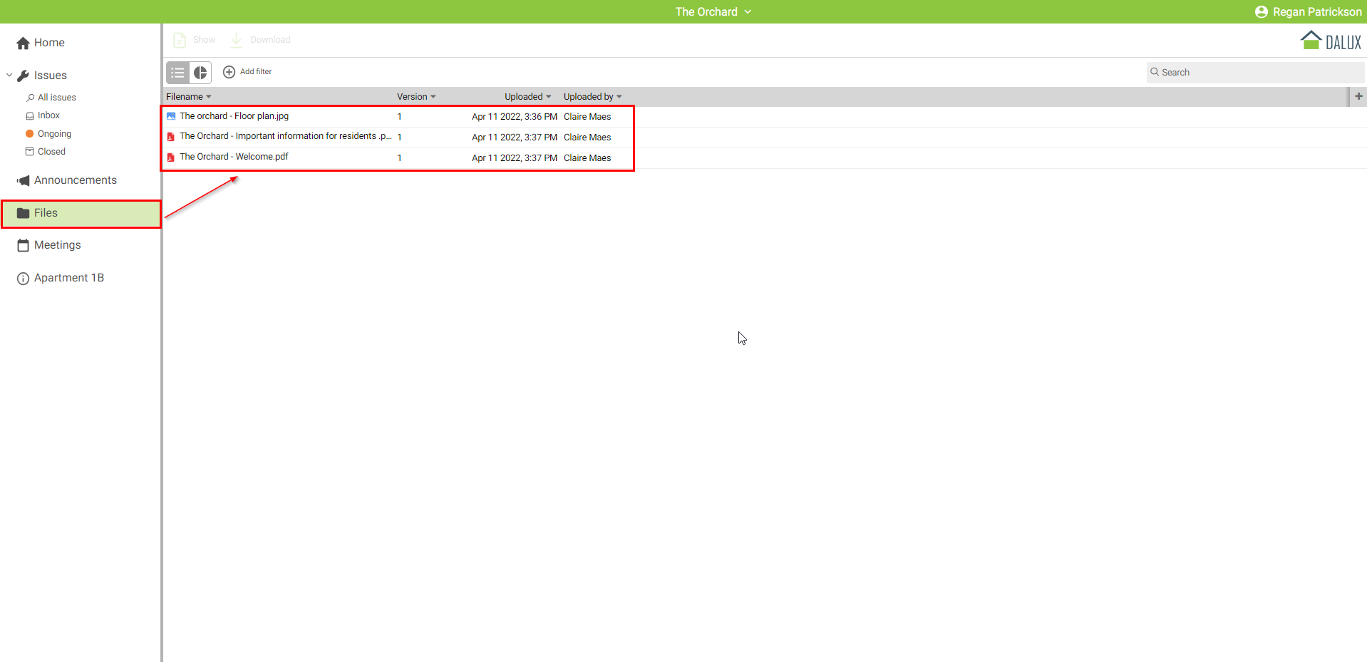Click the Add filter plus icon
1367x662 pixels.
229,72
